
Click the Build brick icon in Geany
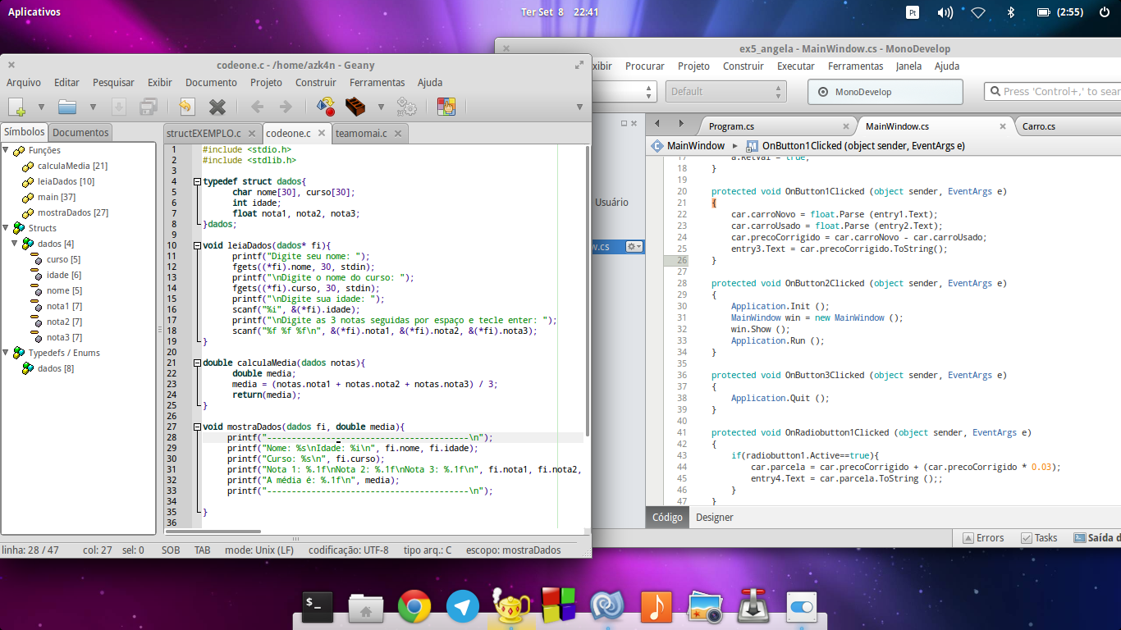point(355,106)
